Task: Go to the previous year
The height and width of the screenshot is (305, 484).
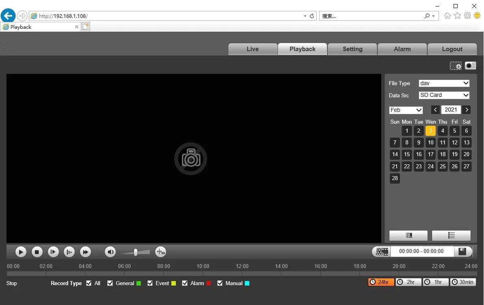Action: [x=435, y=110]
